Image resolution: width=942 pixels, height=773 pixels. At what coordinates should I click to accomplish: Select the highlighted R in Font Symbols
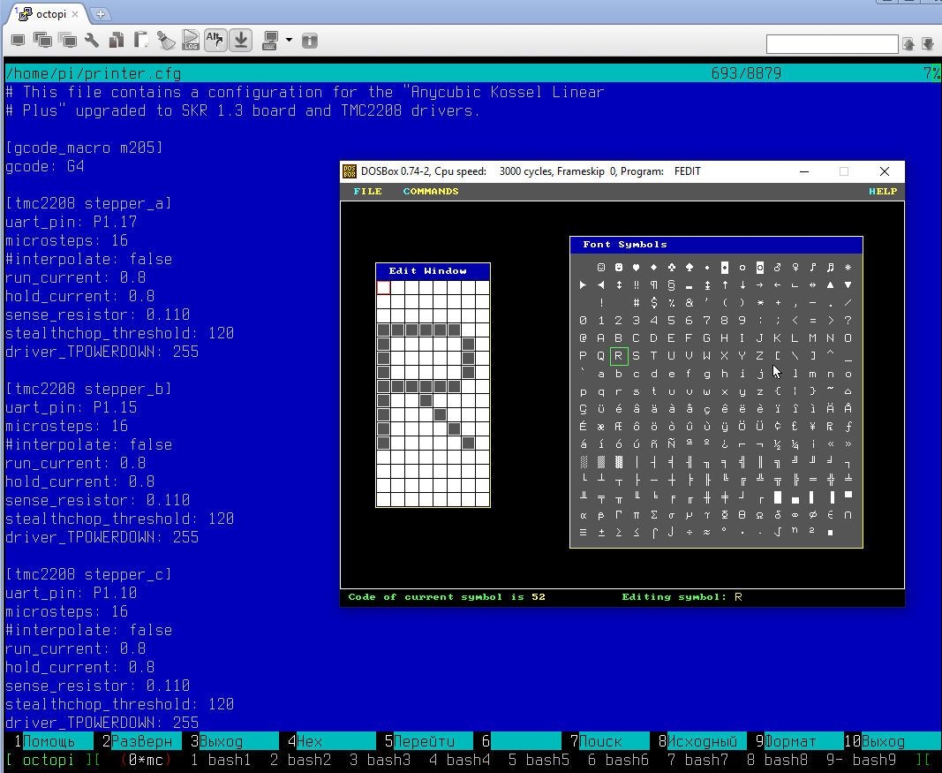[618, 356]
